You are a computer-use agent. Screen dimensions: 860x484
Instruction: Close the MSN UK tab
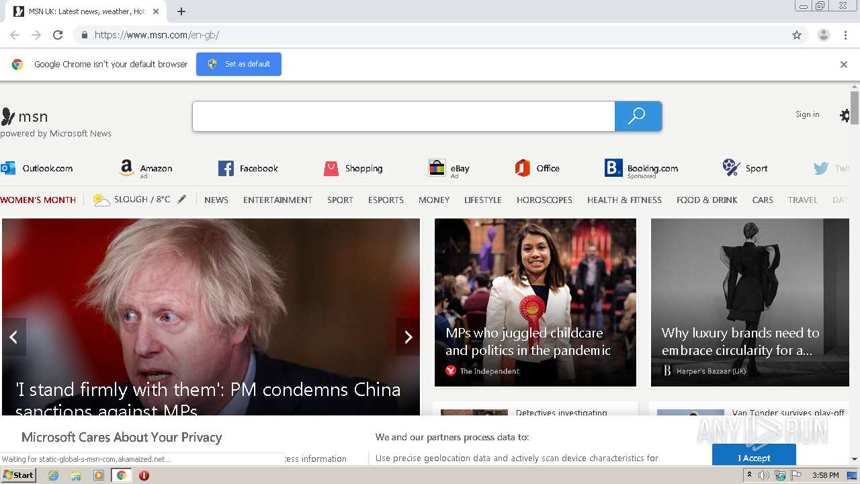point(156,11)
